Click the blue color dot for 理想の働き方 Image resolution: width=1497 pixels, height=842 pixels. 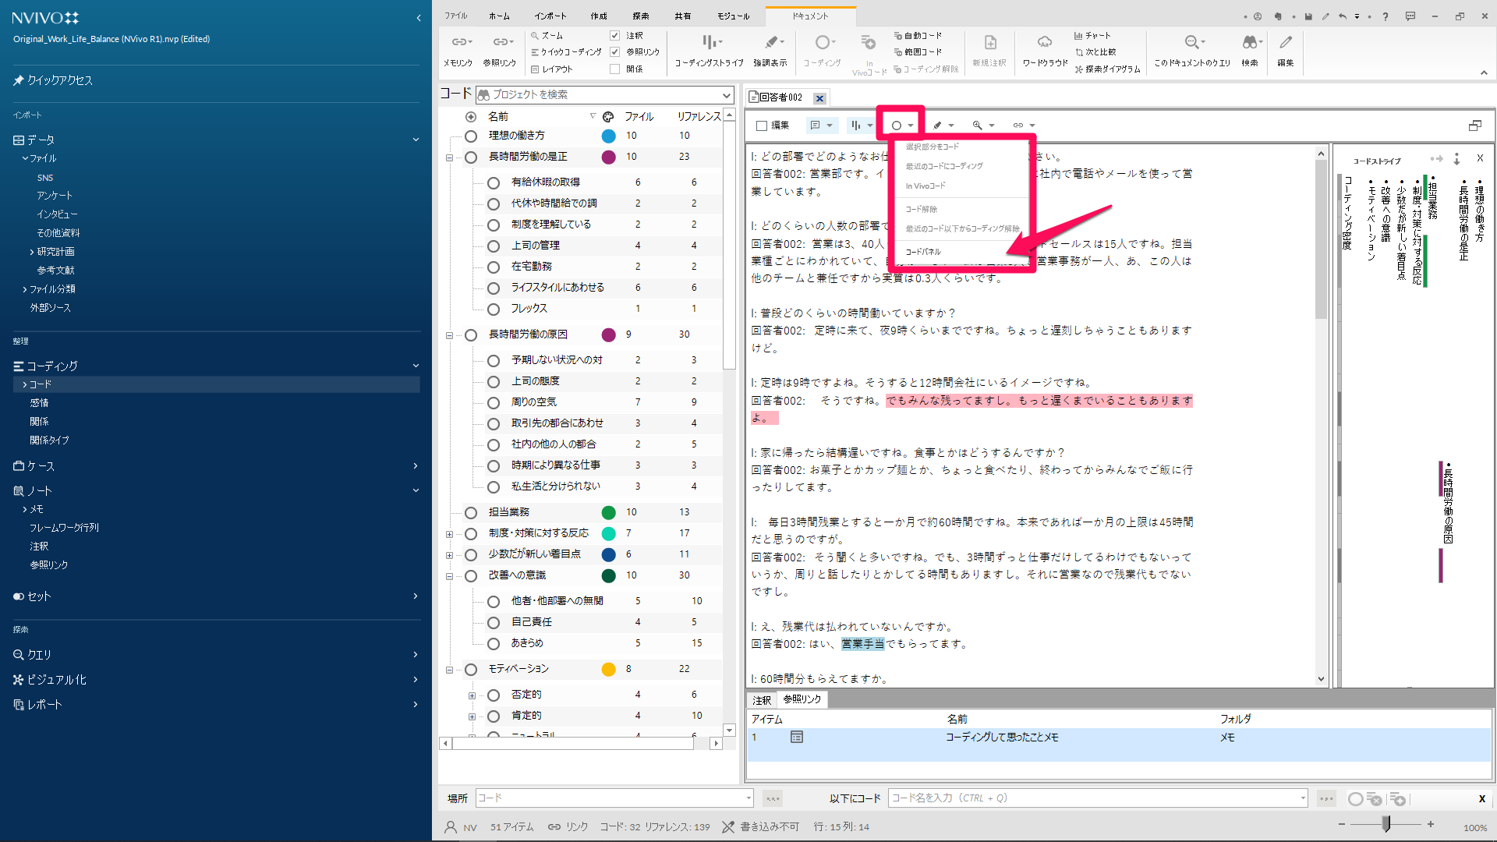click(x=609, y=136)
